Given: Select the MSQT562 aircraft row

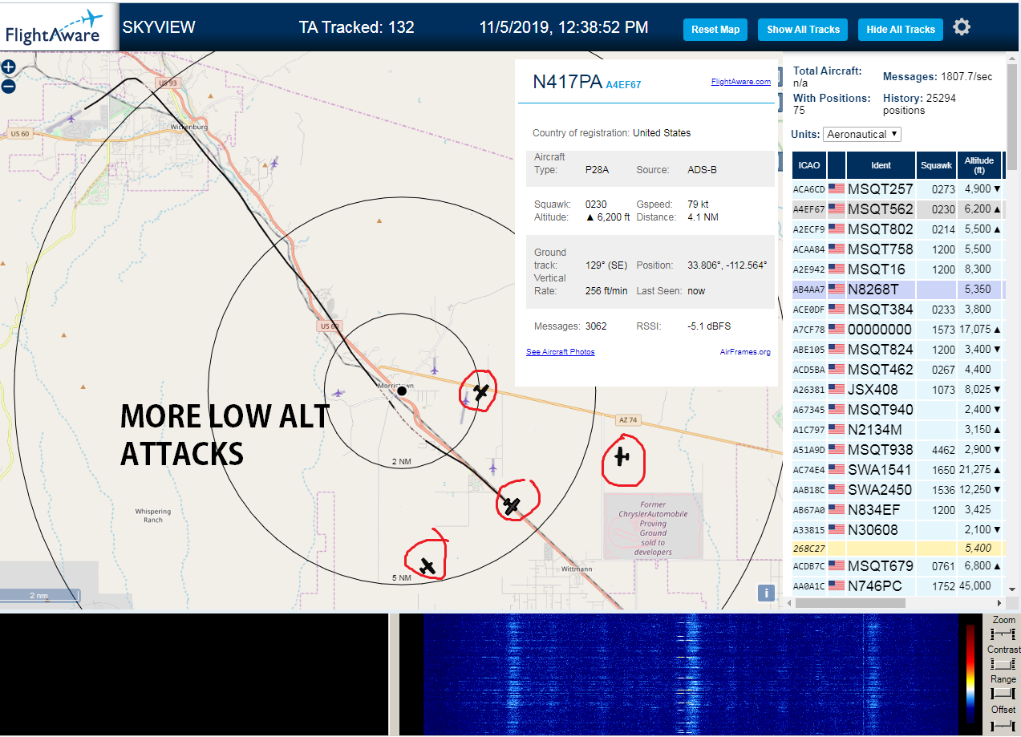Looking at the screenshot, I should pos(897,209).
